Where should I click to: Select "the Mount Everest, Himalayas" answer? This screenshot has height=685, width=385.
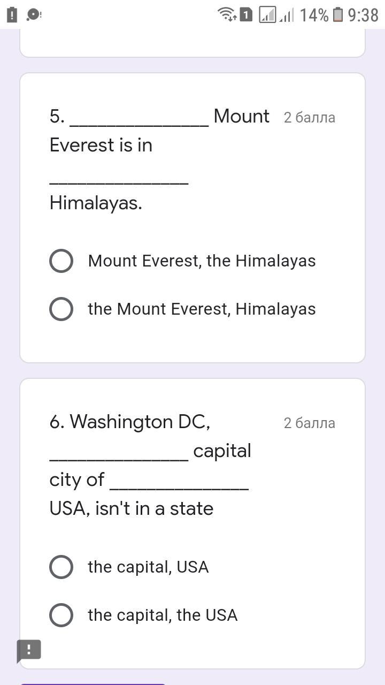click(x=61, y=309)
